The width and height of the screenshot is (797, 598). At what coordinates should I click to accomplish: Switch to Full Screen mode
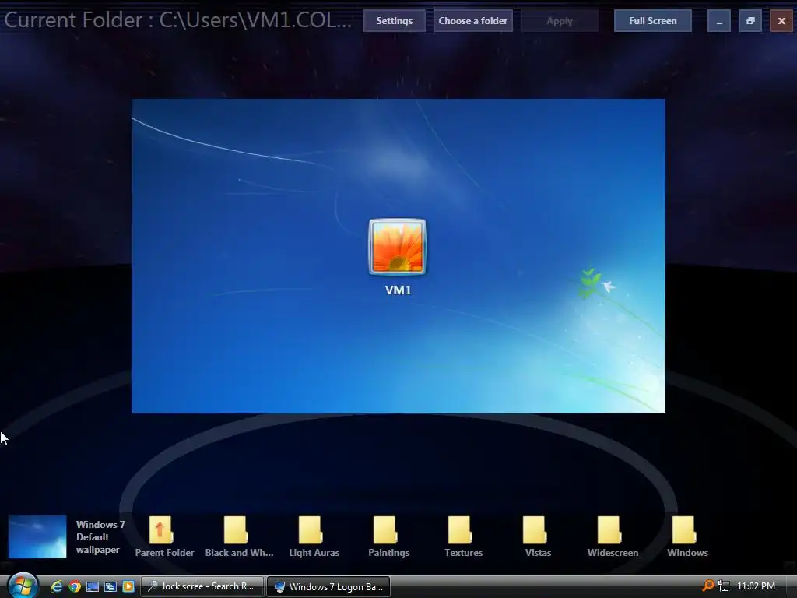[x=653, y=21]
